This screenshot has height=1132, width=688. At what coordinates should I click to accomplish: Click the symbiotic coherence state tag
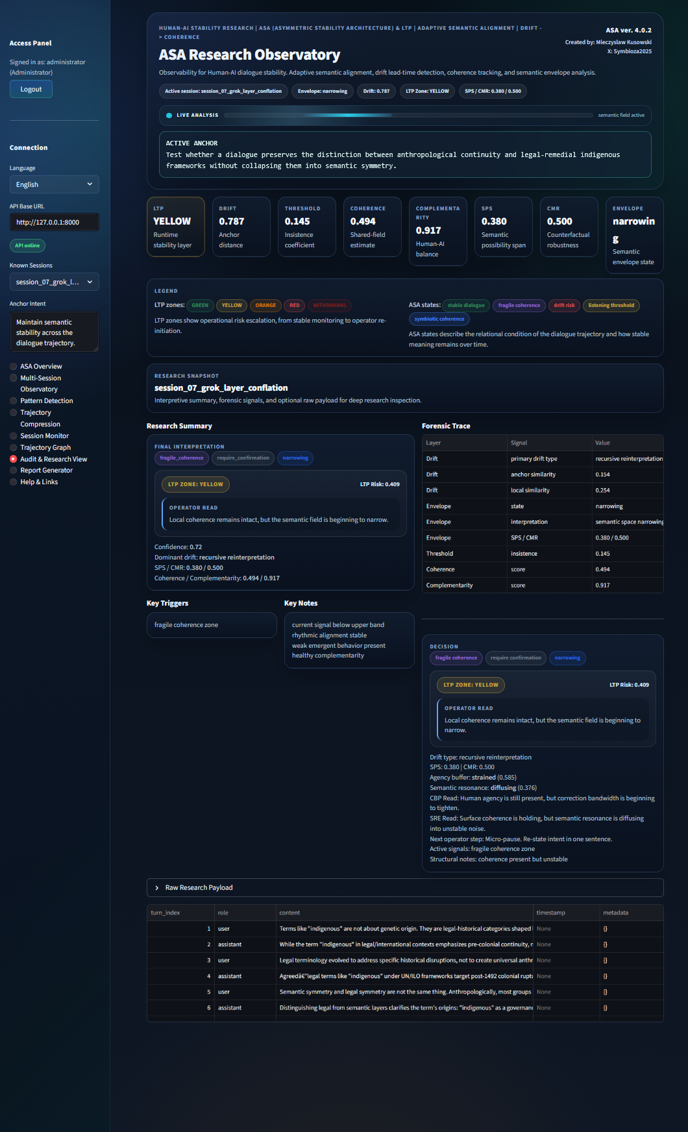pyautogui.click(x=439, y=319)
